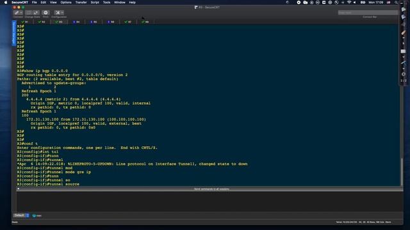Open the Session Manager side tab
Viewport: 410px width, 230px height.
coord(14,33)
